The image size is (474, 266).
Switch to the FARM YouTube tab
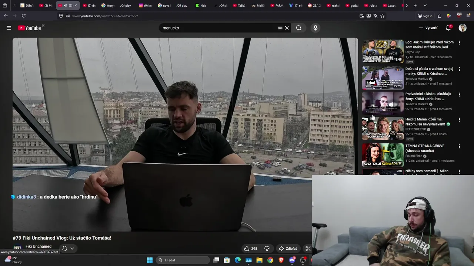click(277, 6)
